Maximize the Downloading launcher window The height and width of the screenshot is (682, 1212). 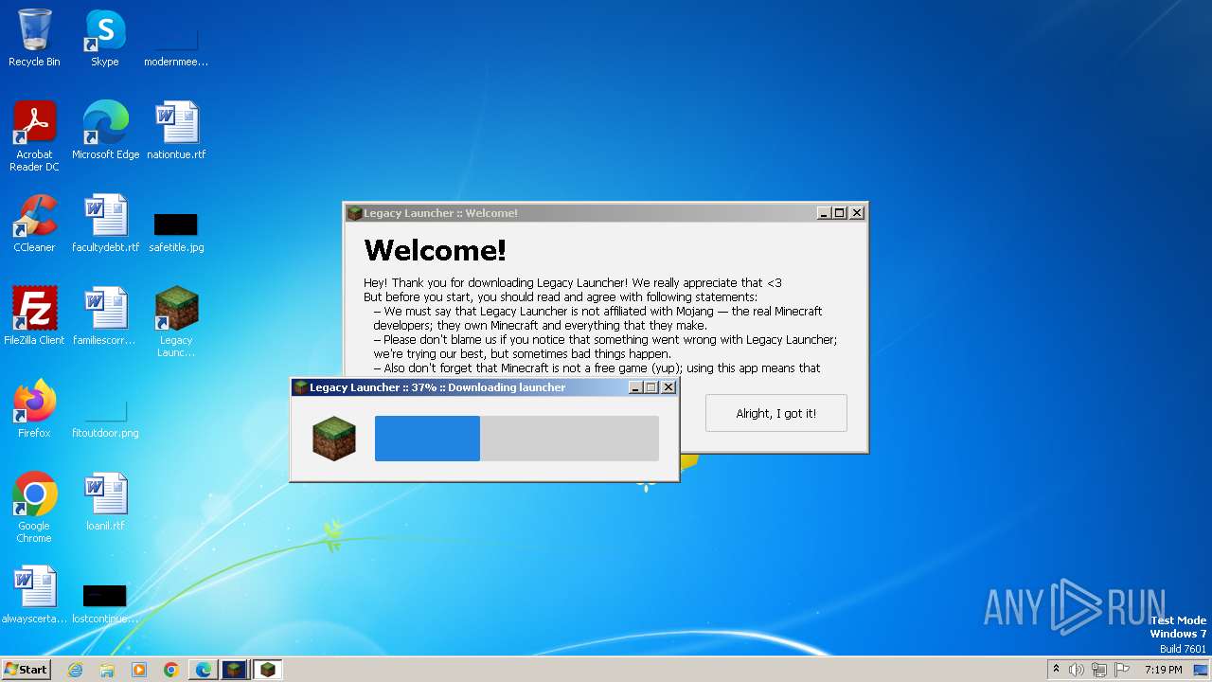(651, 387)
